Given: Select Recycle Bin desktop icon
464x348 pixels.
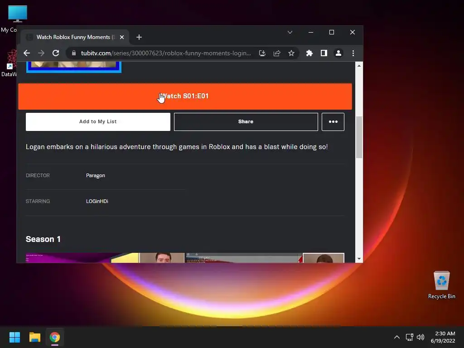Looking at the screenshot, I should click(x=441, y=285).
